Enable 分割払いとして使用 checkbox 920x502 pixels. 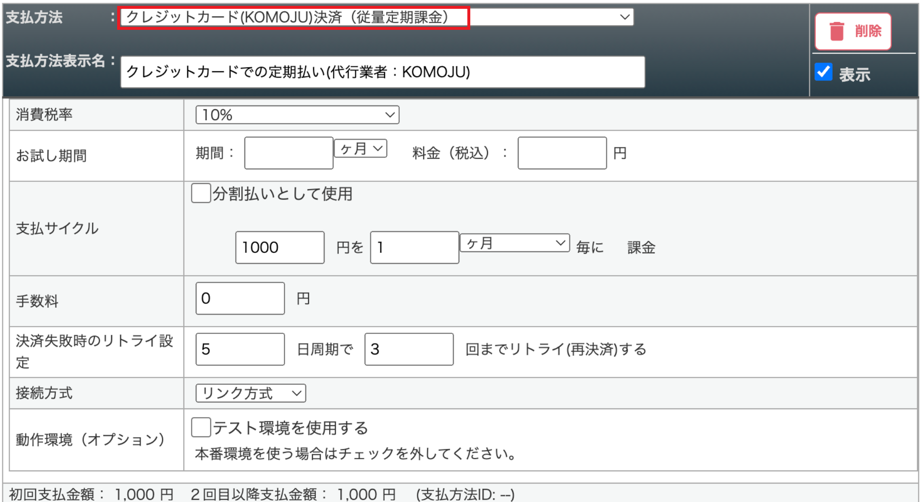(201, 194)
